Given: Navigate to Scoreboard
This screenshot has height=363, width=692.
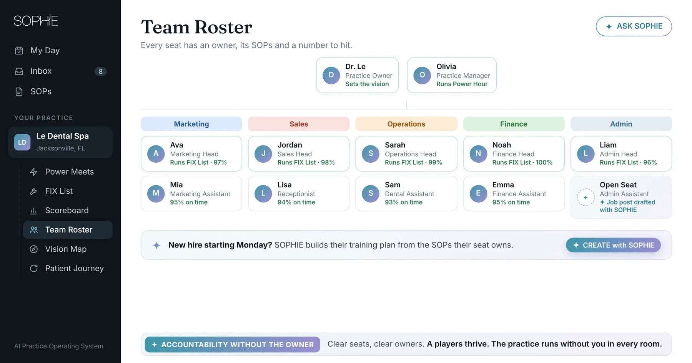Looking at the screenshot, I should pos(68,211).
